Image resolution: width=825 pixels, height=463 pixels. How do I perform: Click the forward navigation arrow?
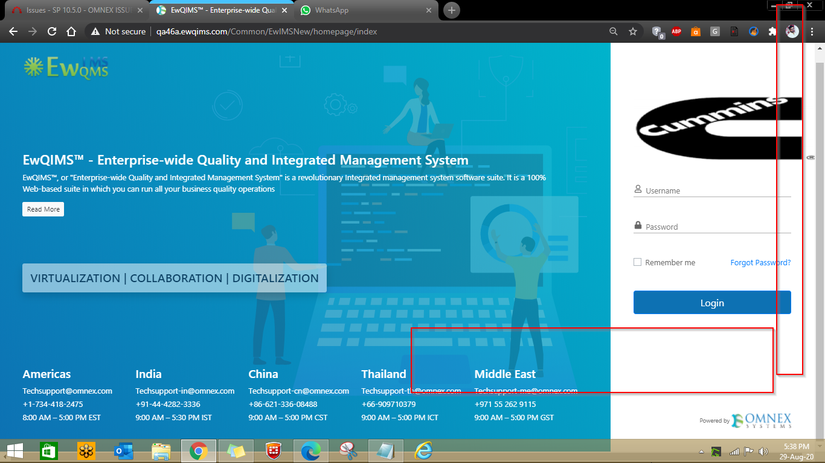[33, 31]
